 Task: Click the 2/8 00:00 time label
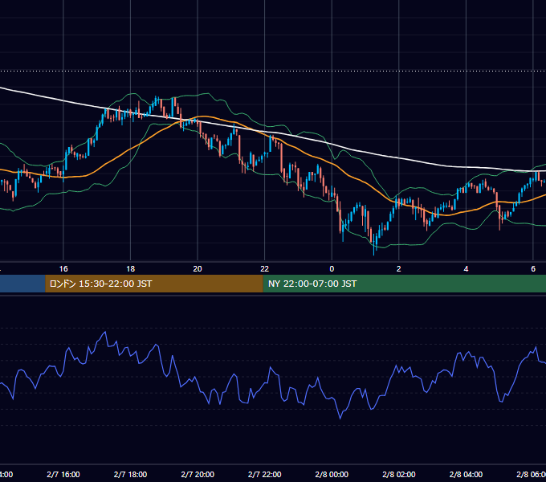(332, 474)
